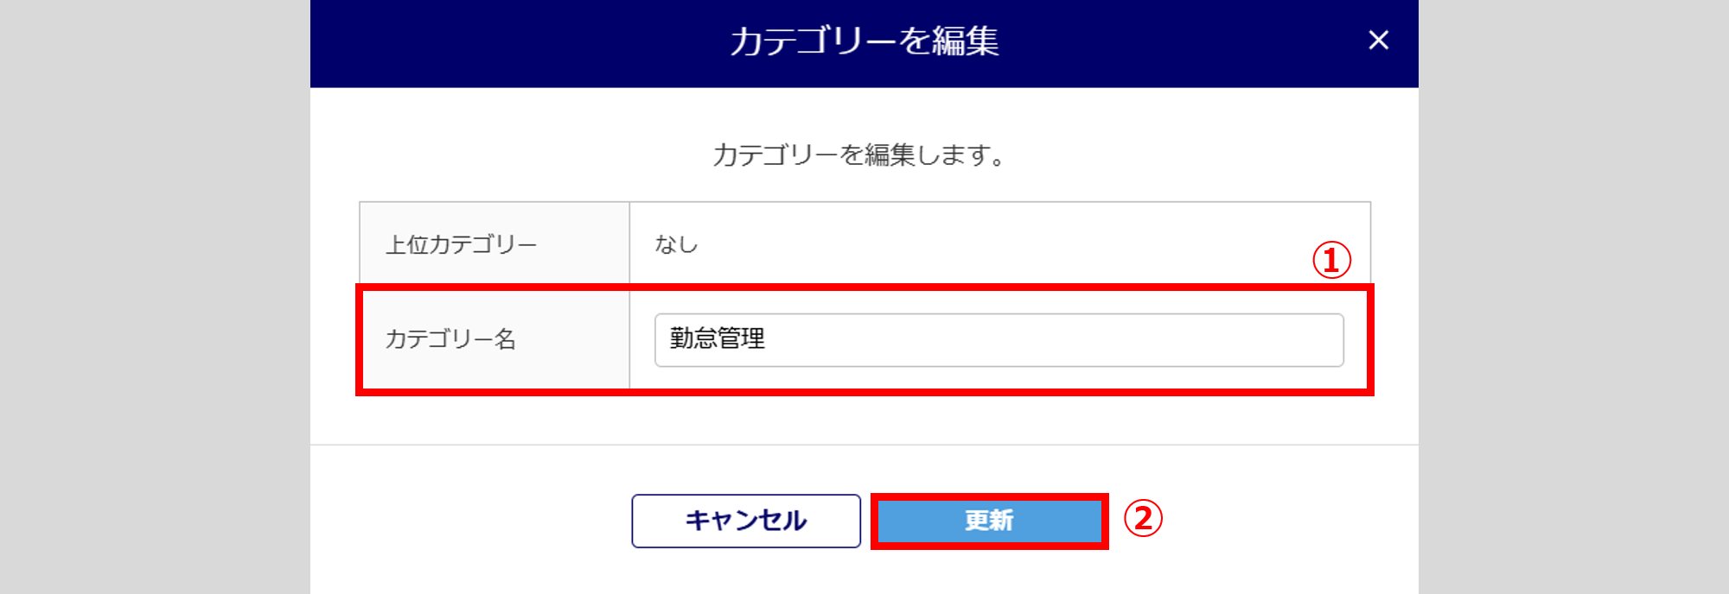Click the empty cell area right of なし
This screenshot has width=1729, height=594.
[x=994, y=245]
